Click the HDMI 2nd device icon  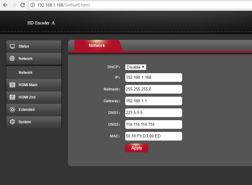[12, 97]
